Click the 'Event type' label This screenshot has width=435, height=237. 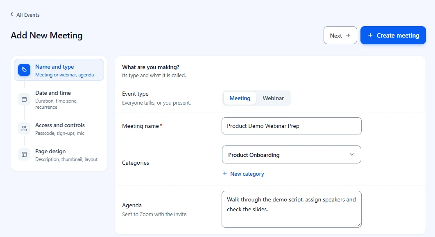pos(135,94)
